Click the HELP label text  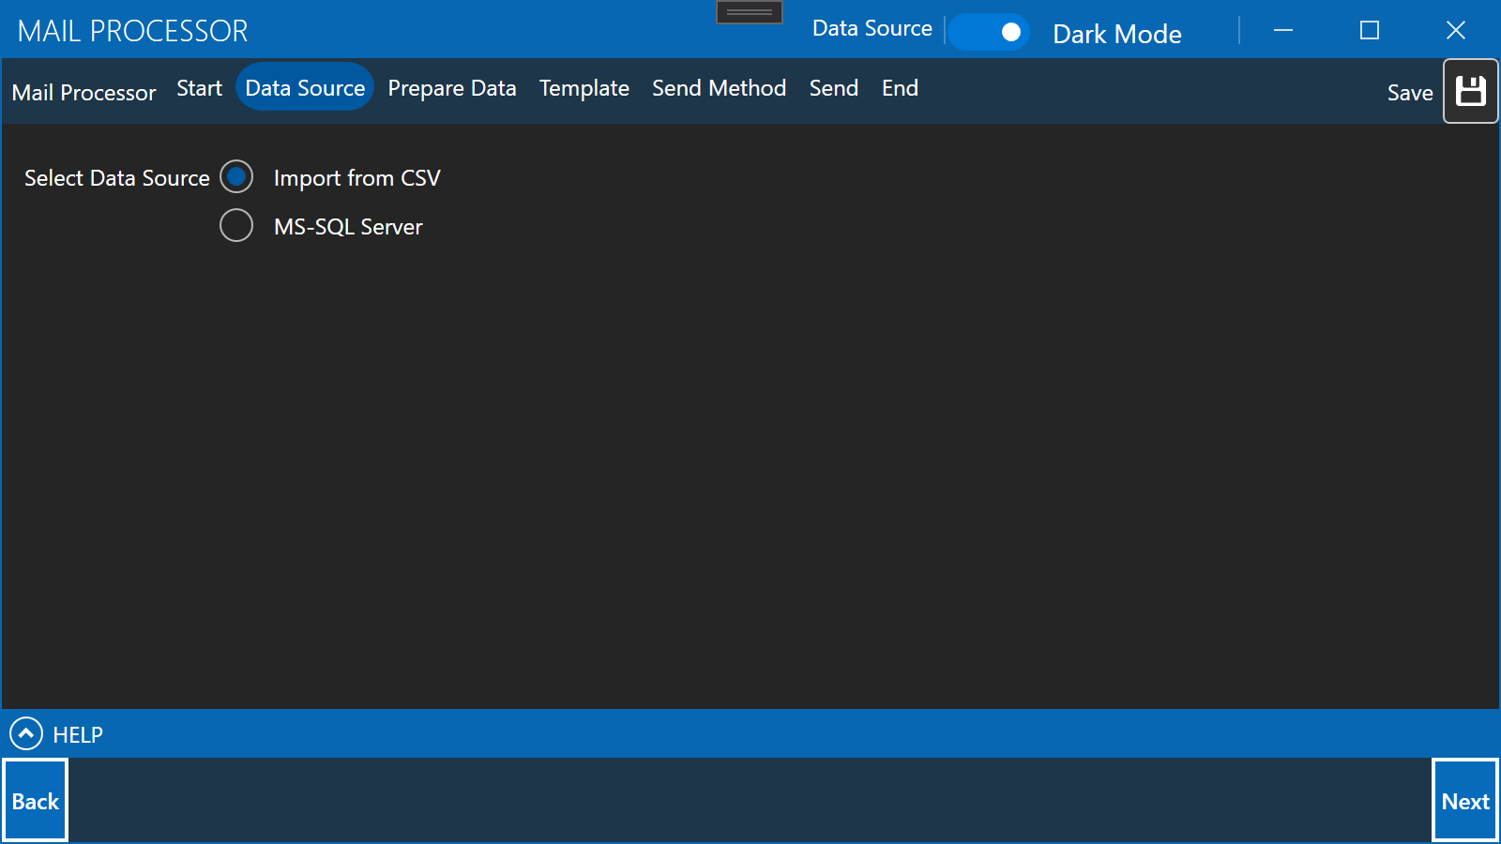tap(78, 734)
